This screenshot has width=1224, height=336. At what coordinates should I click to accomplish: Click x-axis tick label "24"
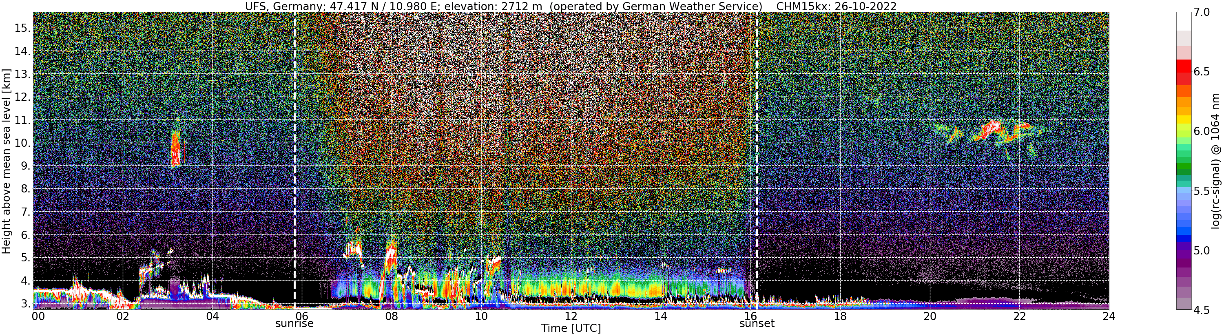coord(1109,316)
